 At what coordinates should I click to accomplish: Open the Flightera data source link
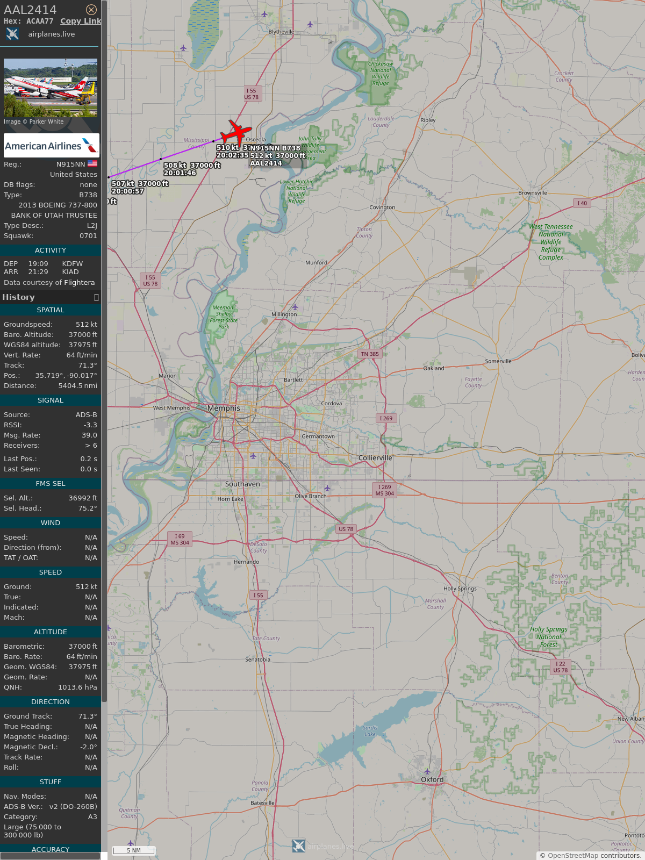(80, 283)
